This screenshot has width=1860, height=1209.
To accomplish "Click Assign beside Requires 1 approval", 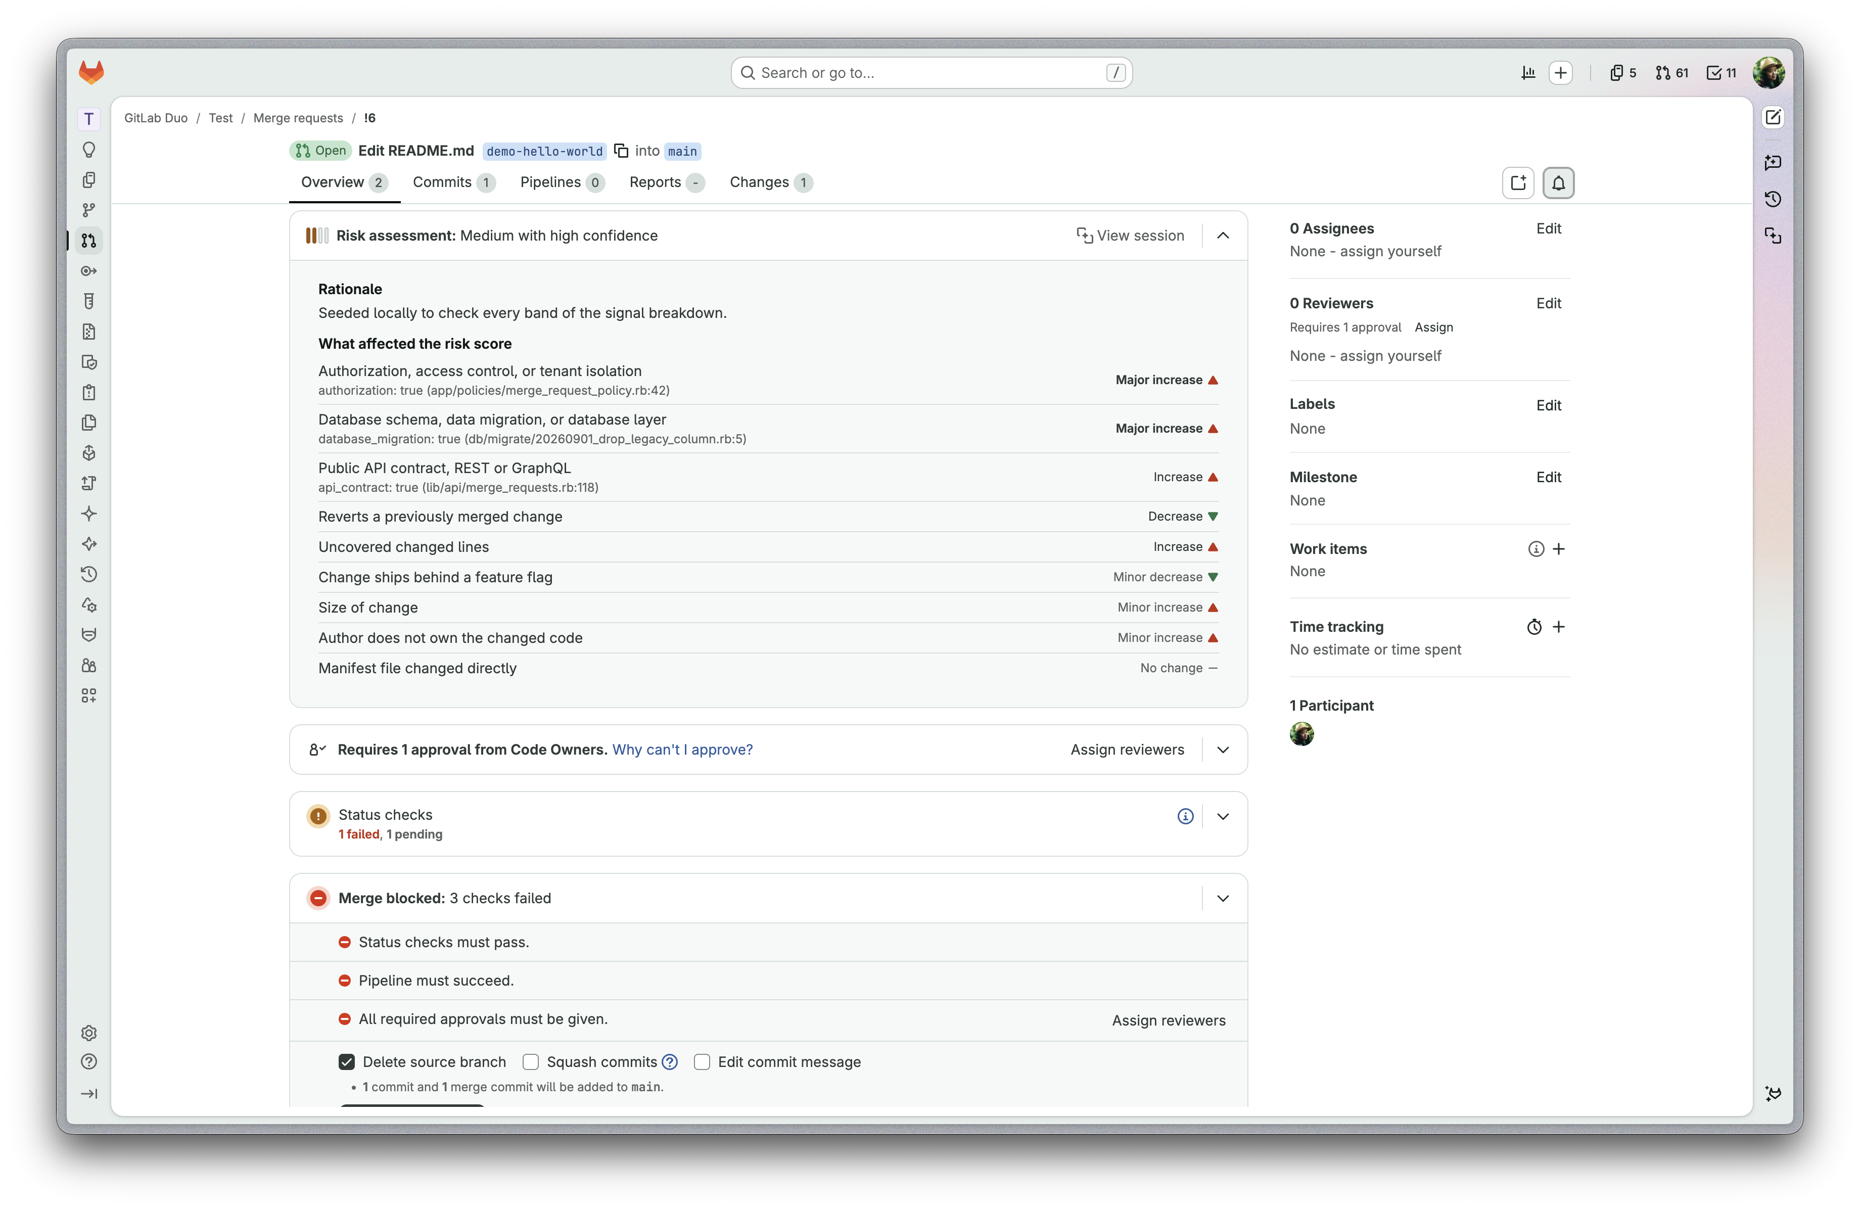I will tap(1433, 328).
